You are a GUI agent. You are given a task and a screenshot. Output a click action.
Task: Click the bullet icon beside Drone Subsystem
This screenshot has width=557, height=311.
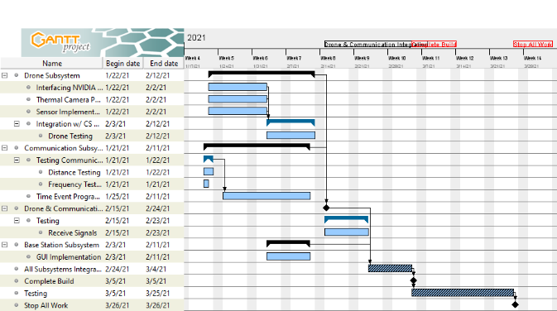point(17,75)
